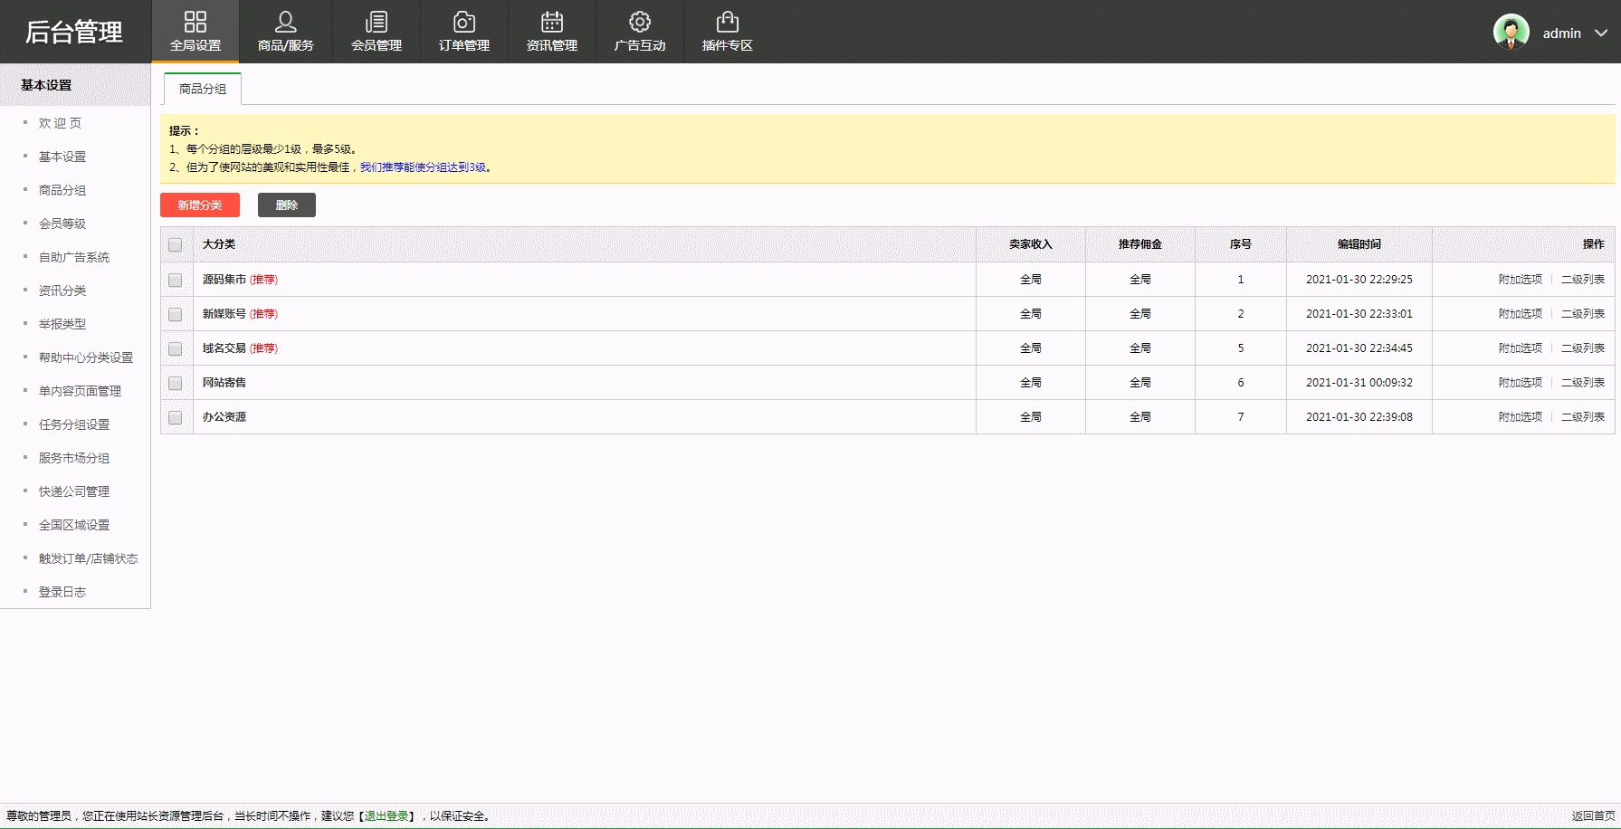Open 资讯分类 in the sidebar

[x=62, y=291]
